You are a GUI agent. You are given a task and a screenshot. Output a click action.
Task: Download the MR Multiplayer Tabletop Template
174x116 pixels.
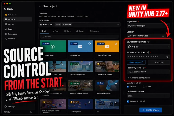[63, 102]
